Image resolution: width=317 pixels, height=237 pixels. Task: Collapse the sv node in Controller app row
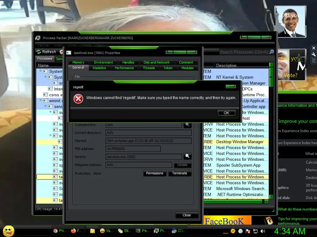50,112
